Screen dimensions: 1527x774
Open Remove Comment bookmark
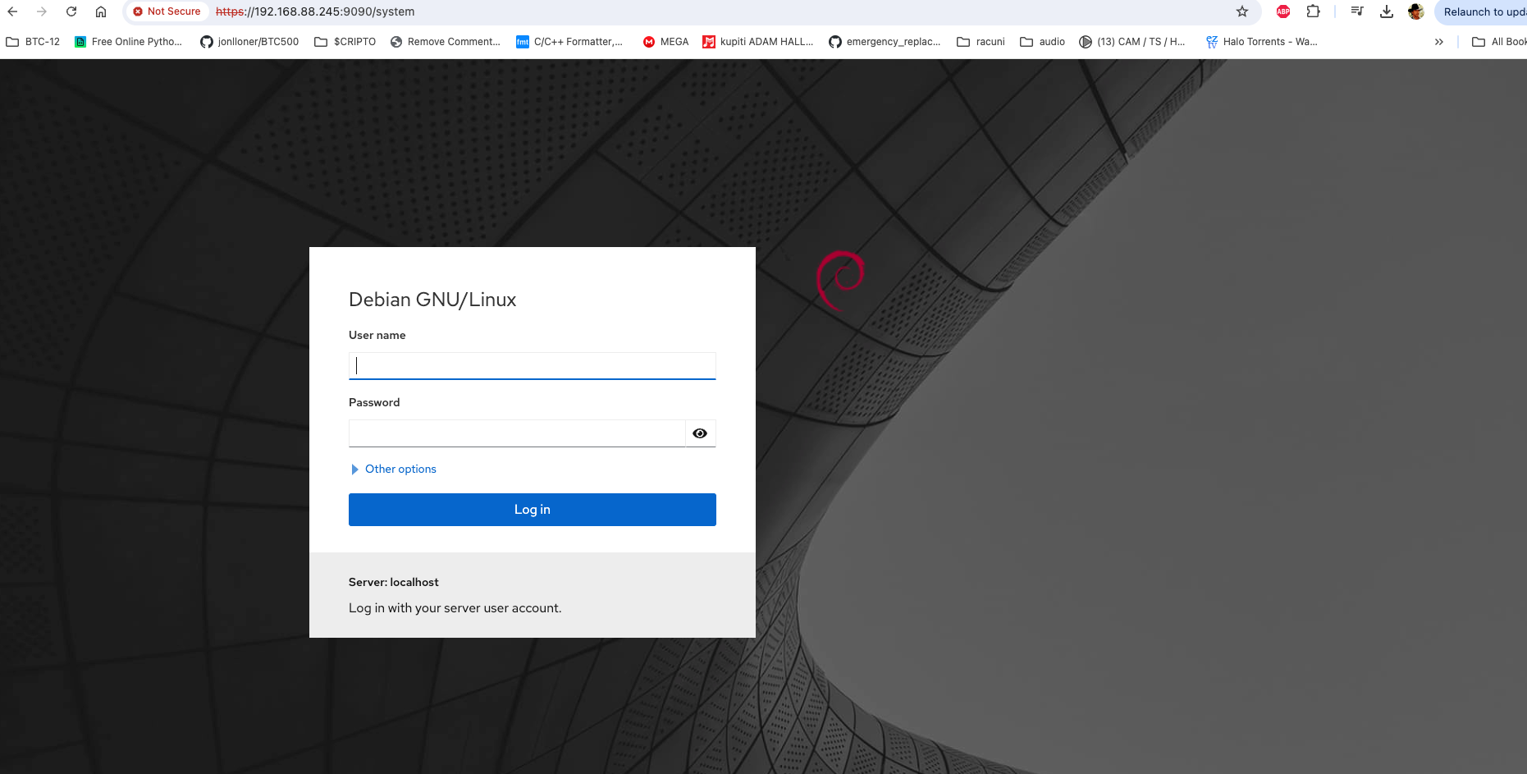pyautogui.click(x=445, y=42)
